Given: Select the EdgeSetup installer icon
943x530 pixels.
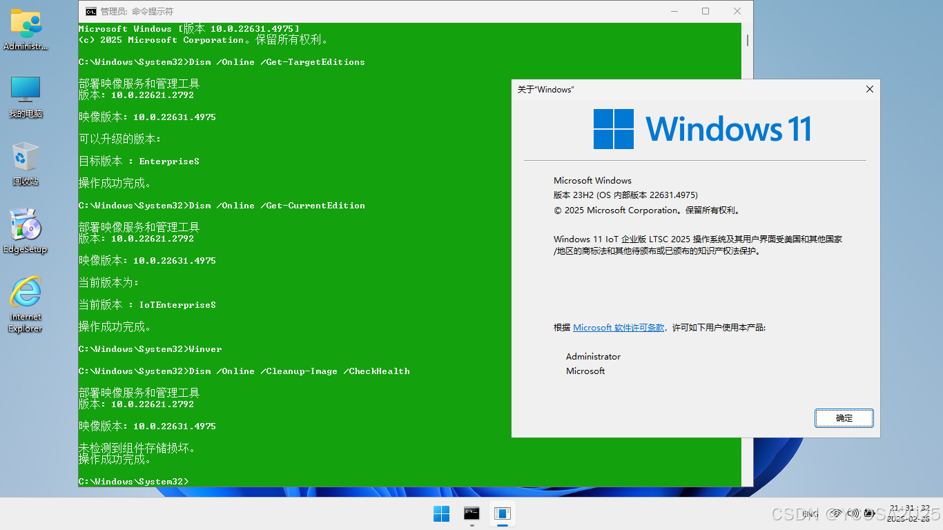Looking at the screenshot, I should click(x=26, y=231).
